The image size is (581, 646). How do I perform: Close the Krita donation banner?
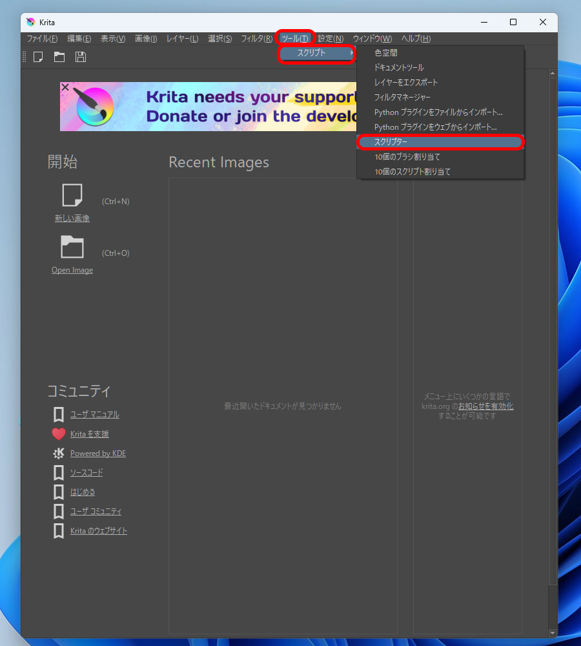pyautogui.click(x=65, y=87)
